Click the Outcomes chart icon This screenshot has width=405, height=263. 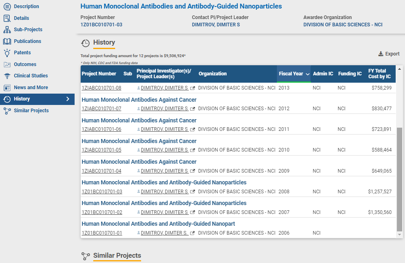pyautogui.click(x=7, y=64)
